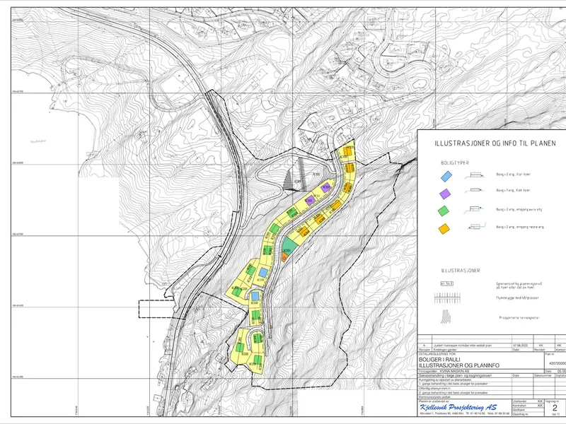Click the 'Oppdrag nr.' cell
566x424 pixels.
click(x=528, y=414)
